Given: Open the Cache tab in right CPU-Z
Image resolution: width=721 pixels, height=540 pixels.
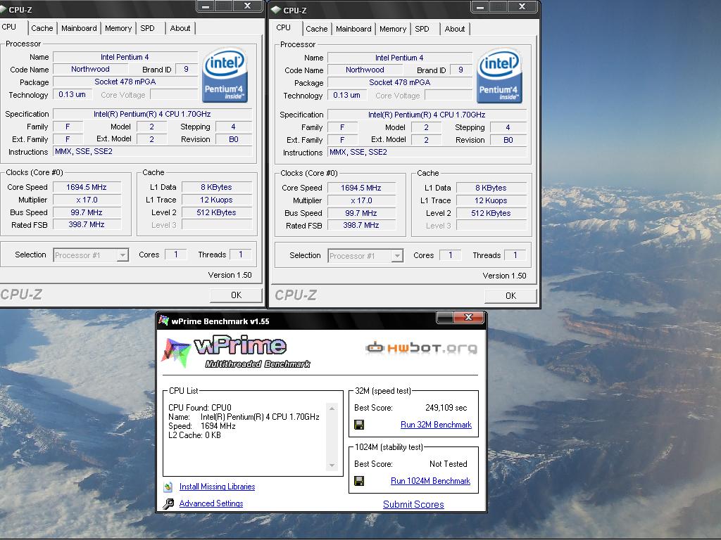Looking at the screenshot, I should point(317,29).
